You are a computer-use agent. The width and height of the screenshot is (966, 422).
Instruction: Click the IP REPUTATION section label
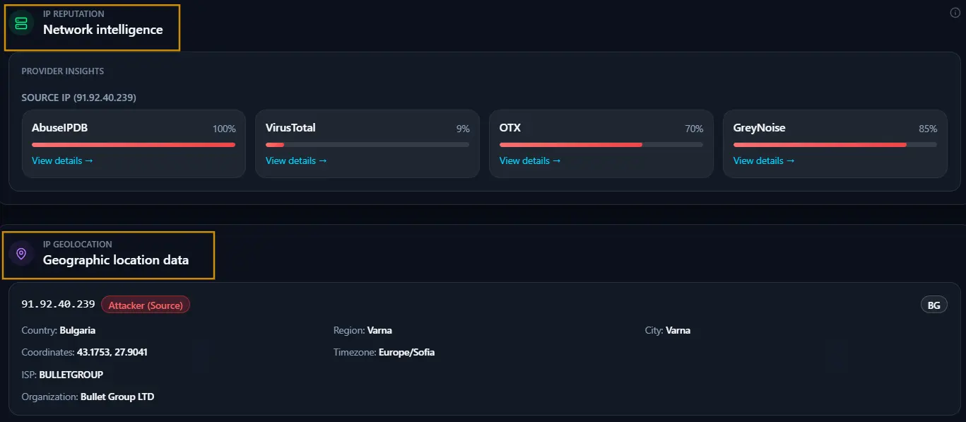coord(73,14)
